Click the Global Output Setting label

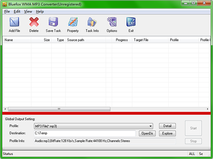20,119
